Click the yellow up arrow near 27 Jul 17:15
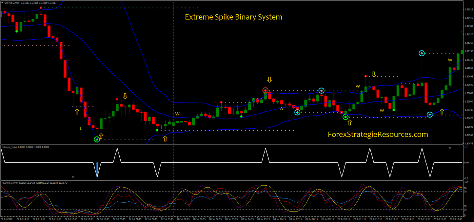Viewport: 474px width, 222px height. click(77, 111)
